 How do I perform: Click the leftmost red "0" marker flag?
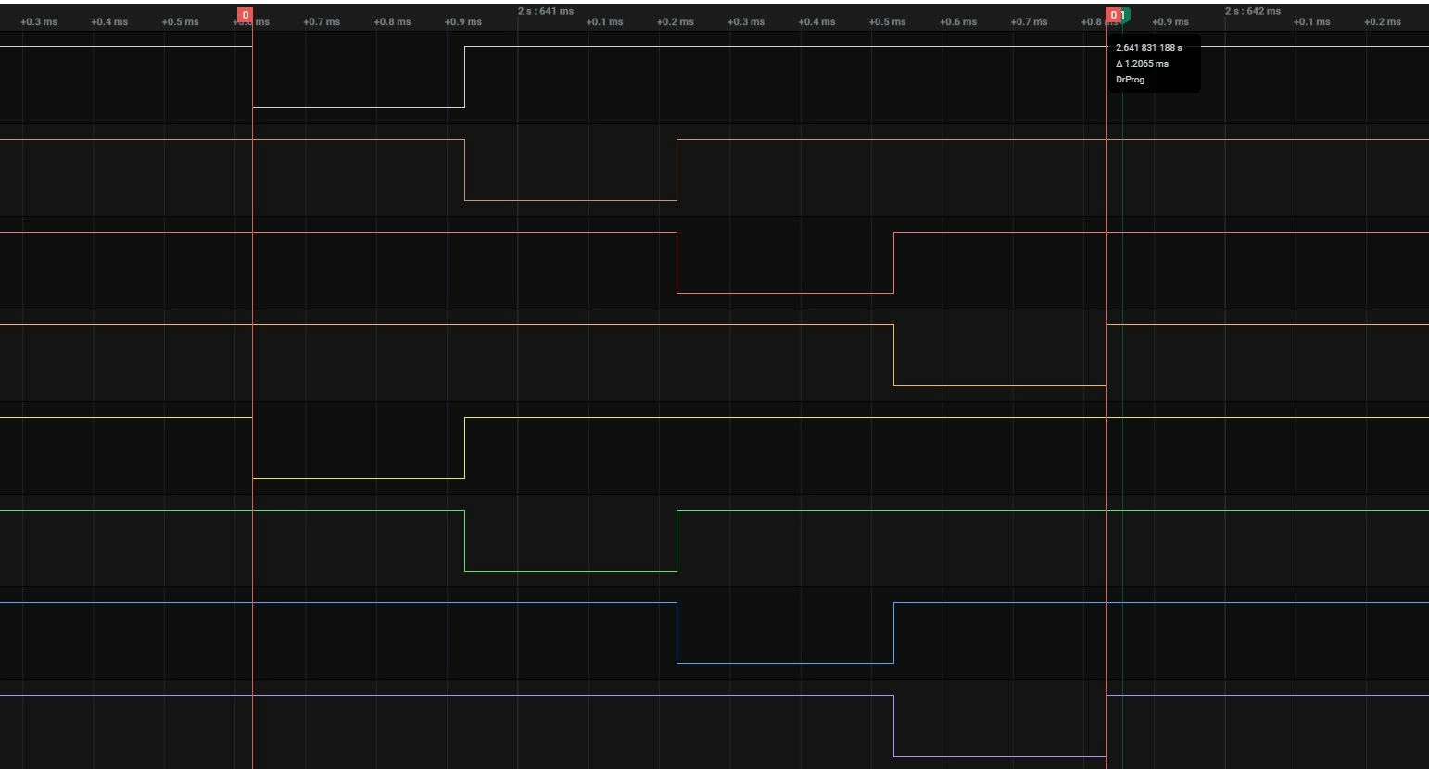pos(245,15)
